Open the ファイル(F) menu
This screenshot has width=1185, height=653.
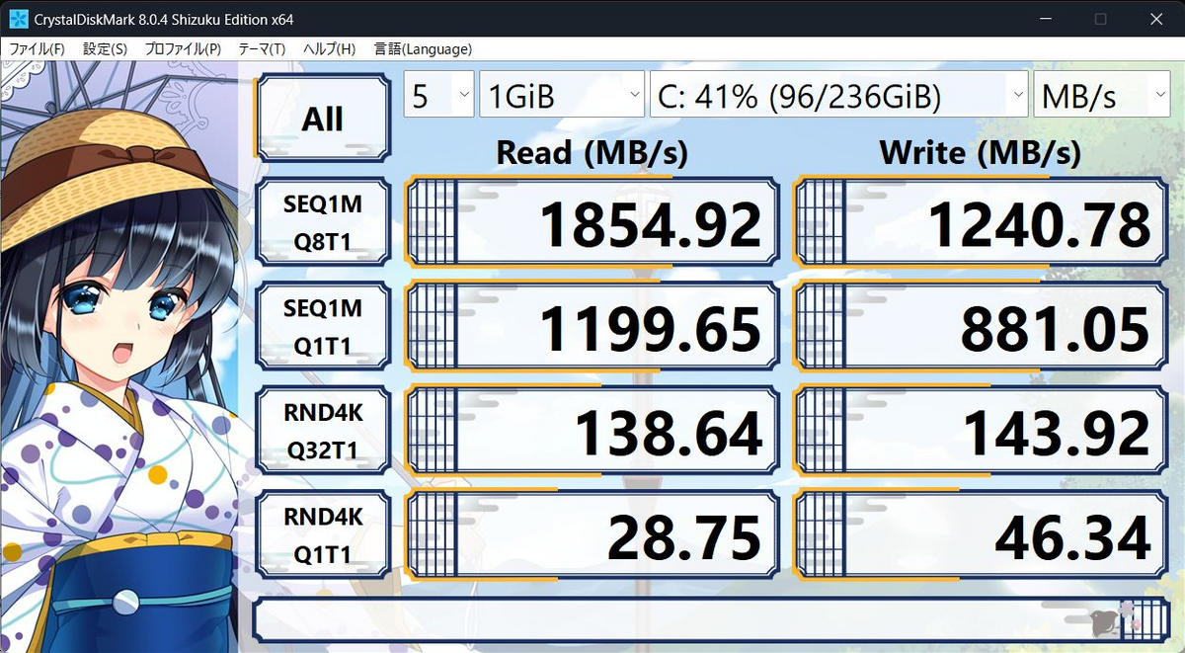click(38, 48)
